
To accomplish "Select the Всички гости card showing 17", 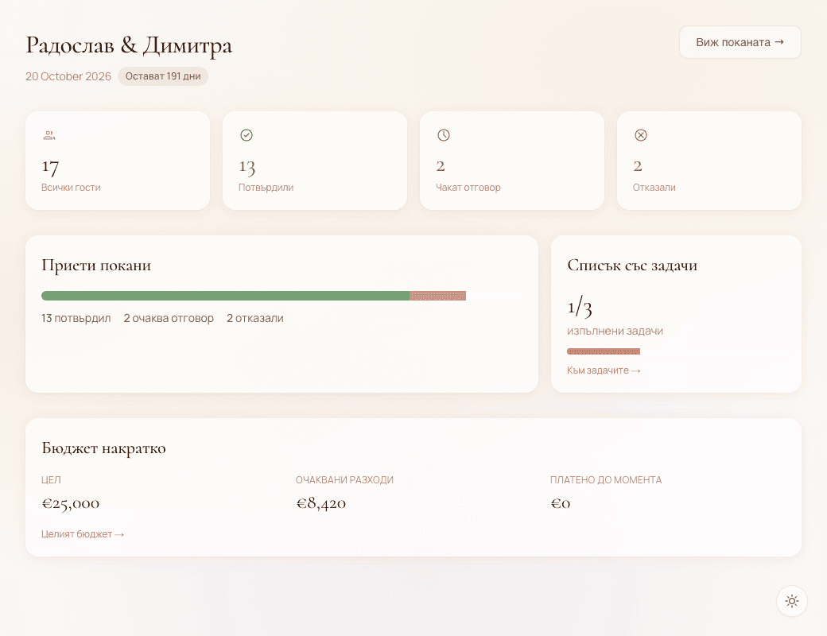I will (x=118, y=161).
